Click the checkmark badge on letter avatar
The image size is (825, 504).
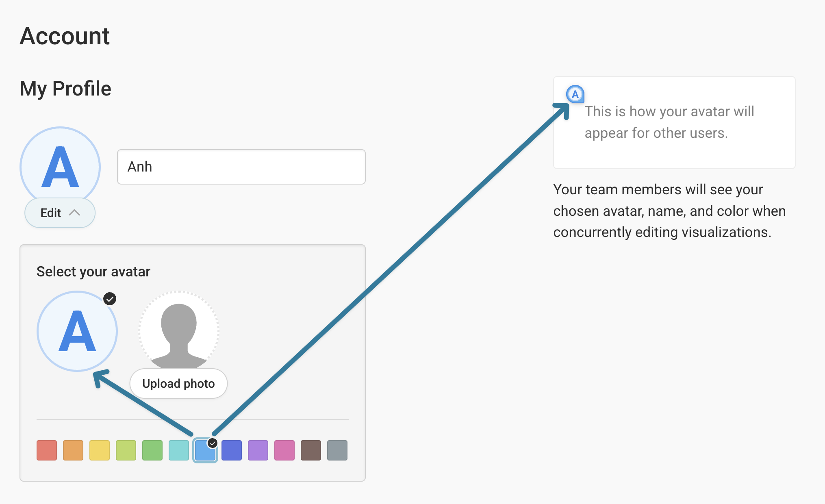[x=110, y=299]
